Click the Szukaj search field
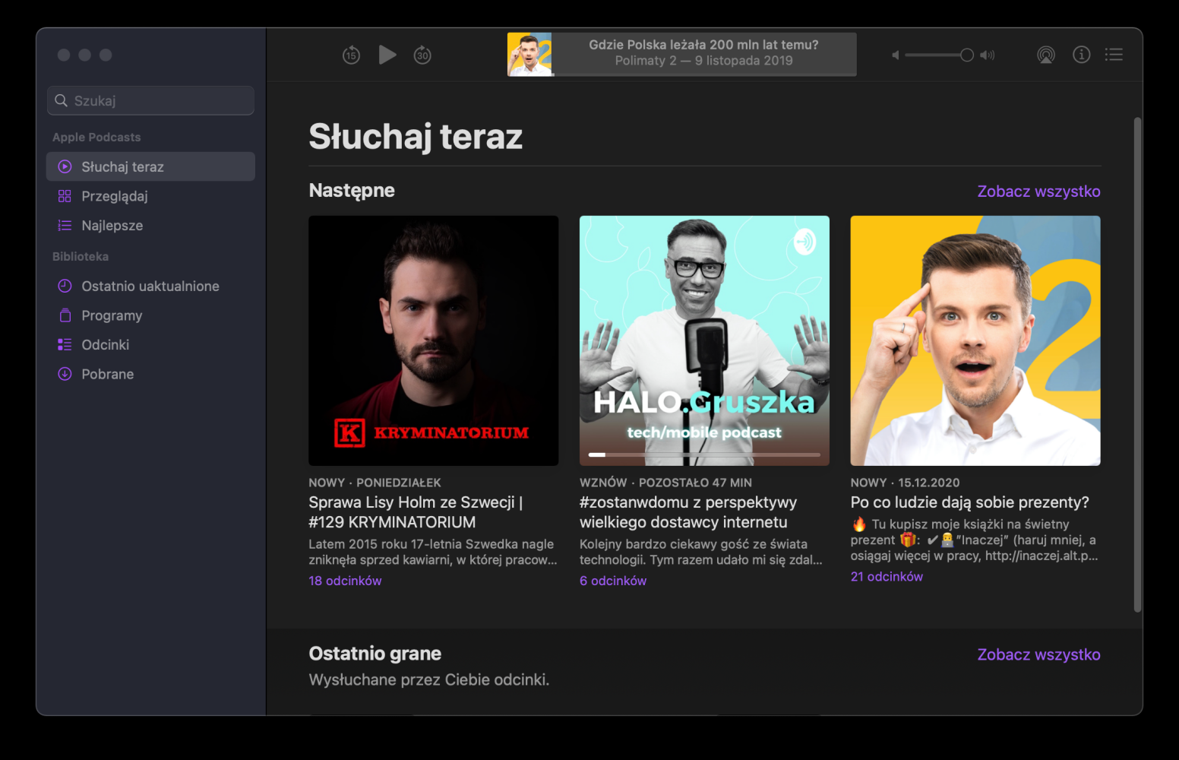 pyautogui.click(x=150, y=100)
